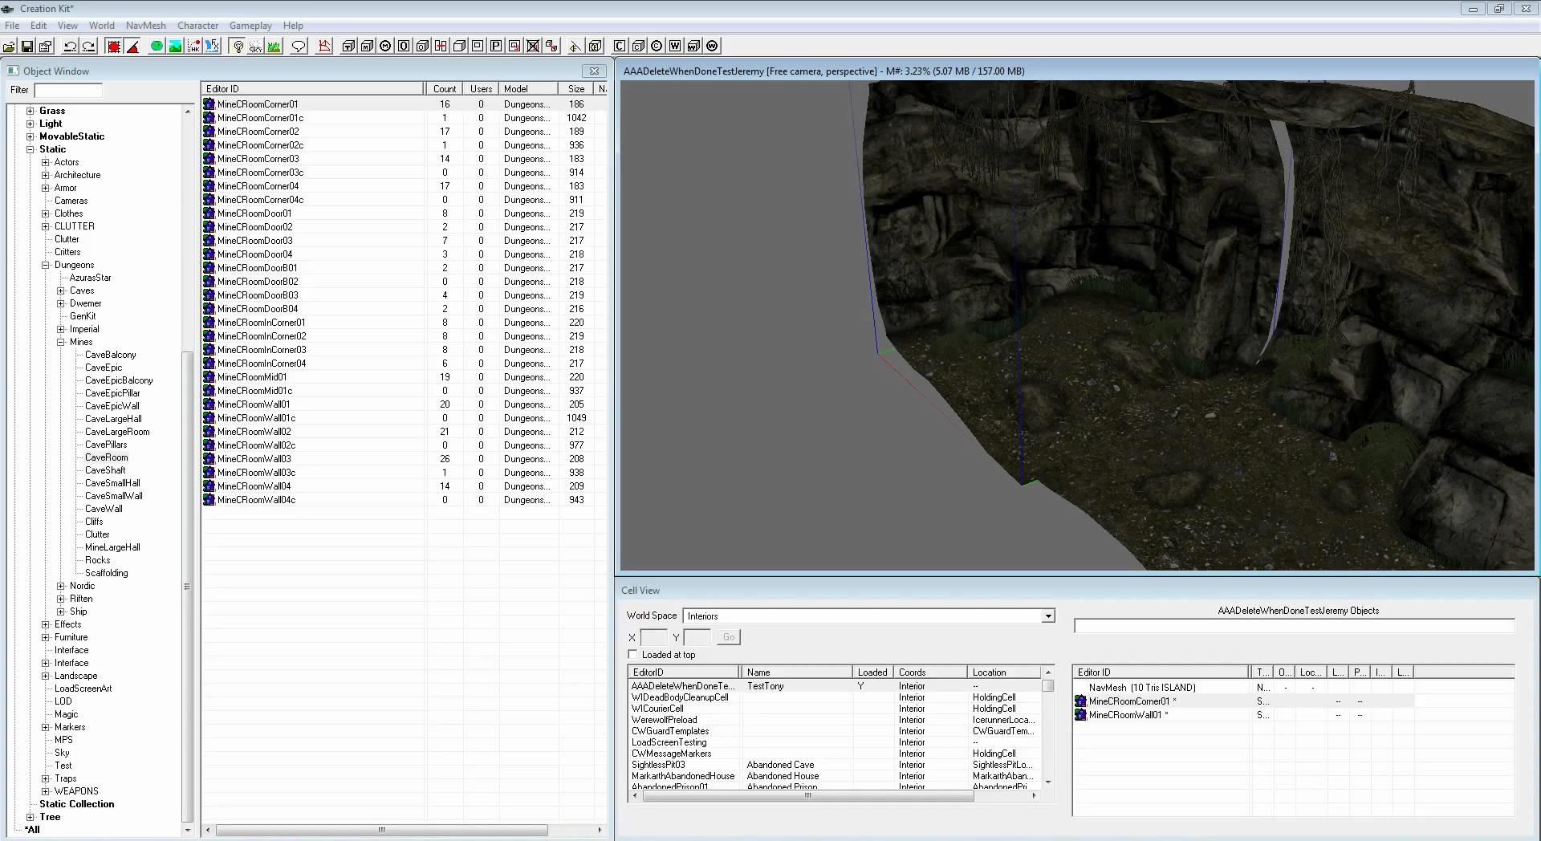Click the linked squares toolbar icon

coord(551,46)
